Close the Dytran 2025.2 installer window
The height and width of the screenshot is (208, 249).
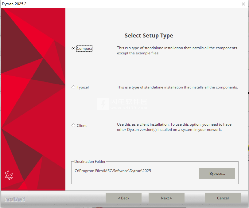coord(243,4)
